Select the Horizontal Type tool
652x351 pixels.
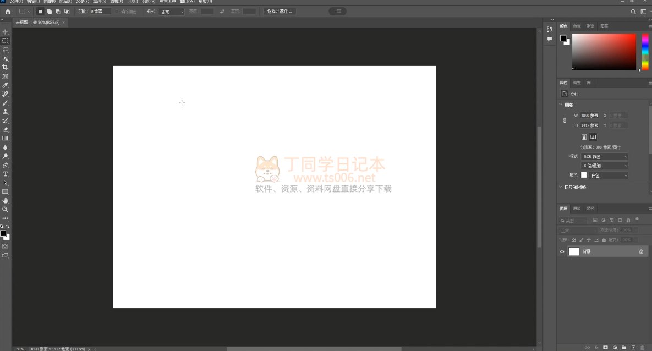6,174
